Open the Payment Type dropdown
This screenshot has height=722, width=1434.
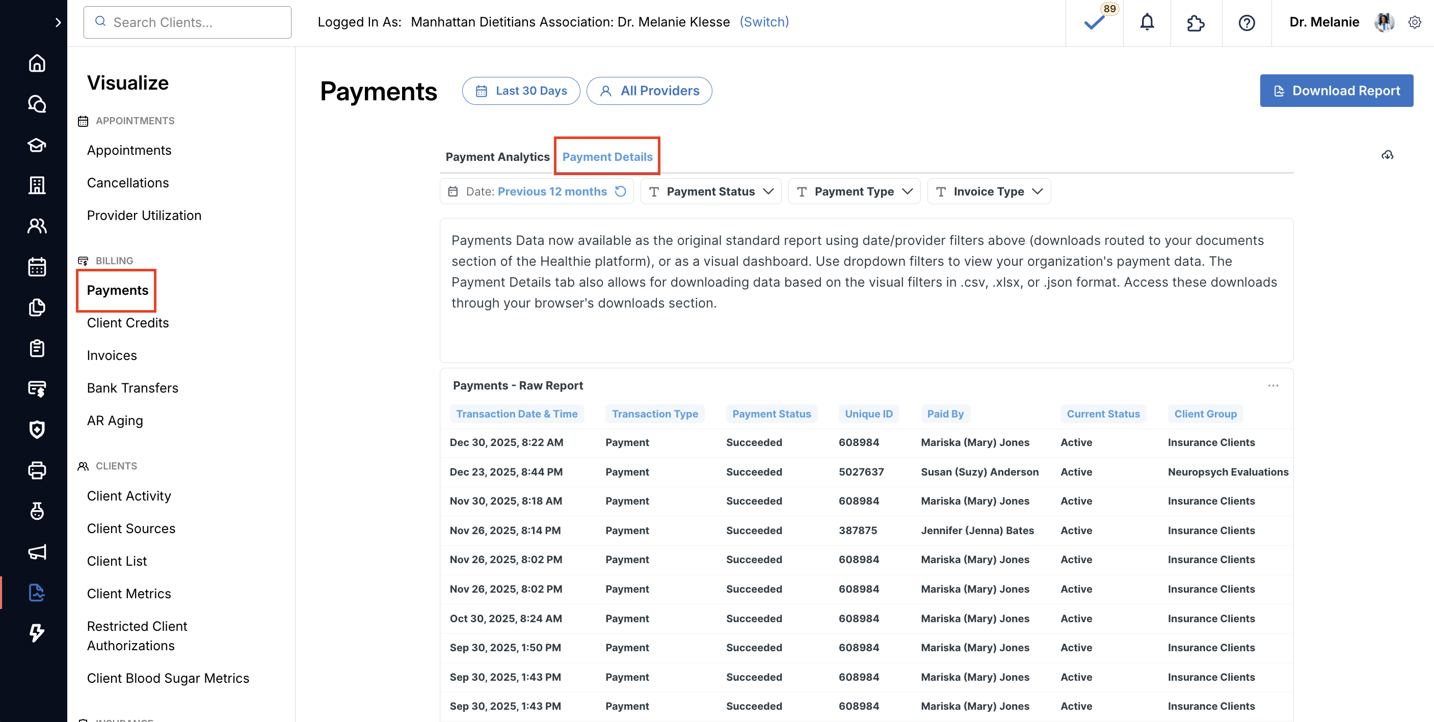tap(854, 191)
